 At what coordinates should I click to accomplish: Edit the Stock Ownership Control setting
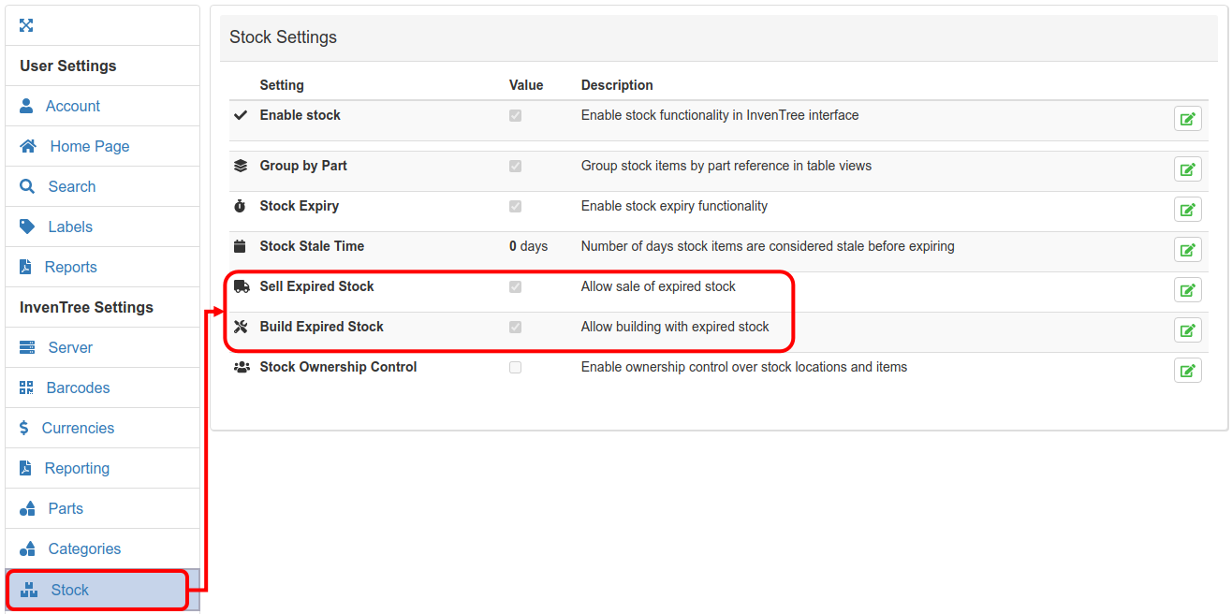point(1187,371)
